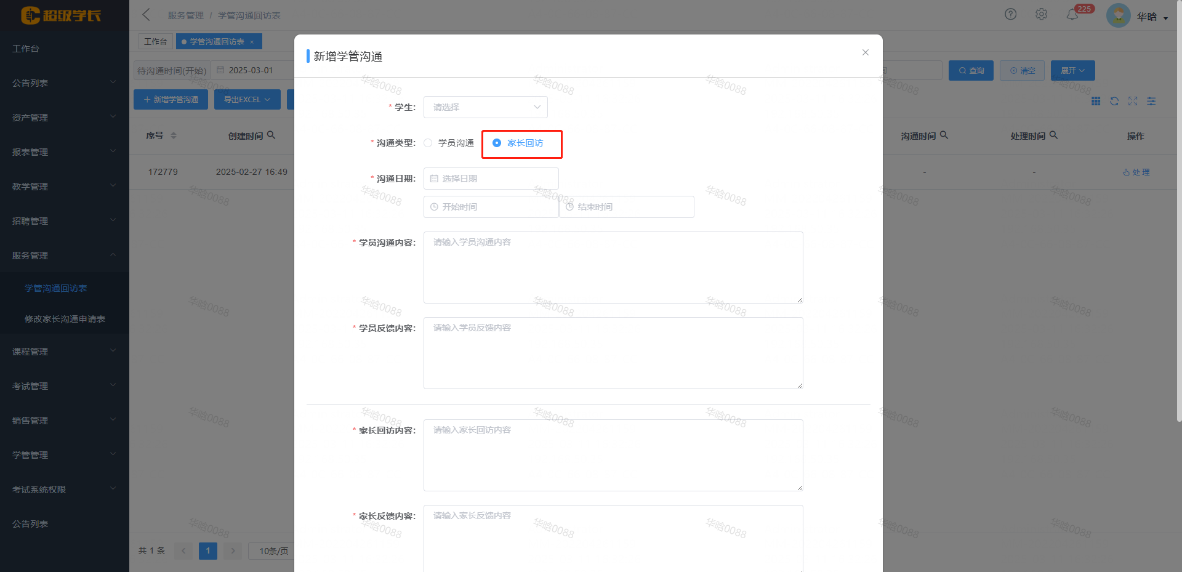Open the 学生 select dropdown
The height and width of the screenshot is (572, 1182).
coord(485,107)
